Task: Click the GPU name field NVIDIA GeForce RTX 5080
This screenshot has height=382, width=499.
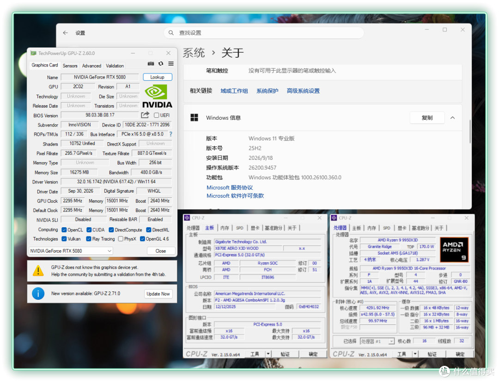Action: 100,77
